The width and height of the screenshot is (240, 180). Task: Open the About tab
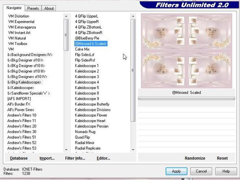coord(49,8)
